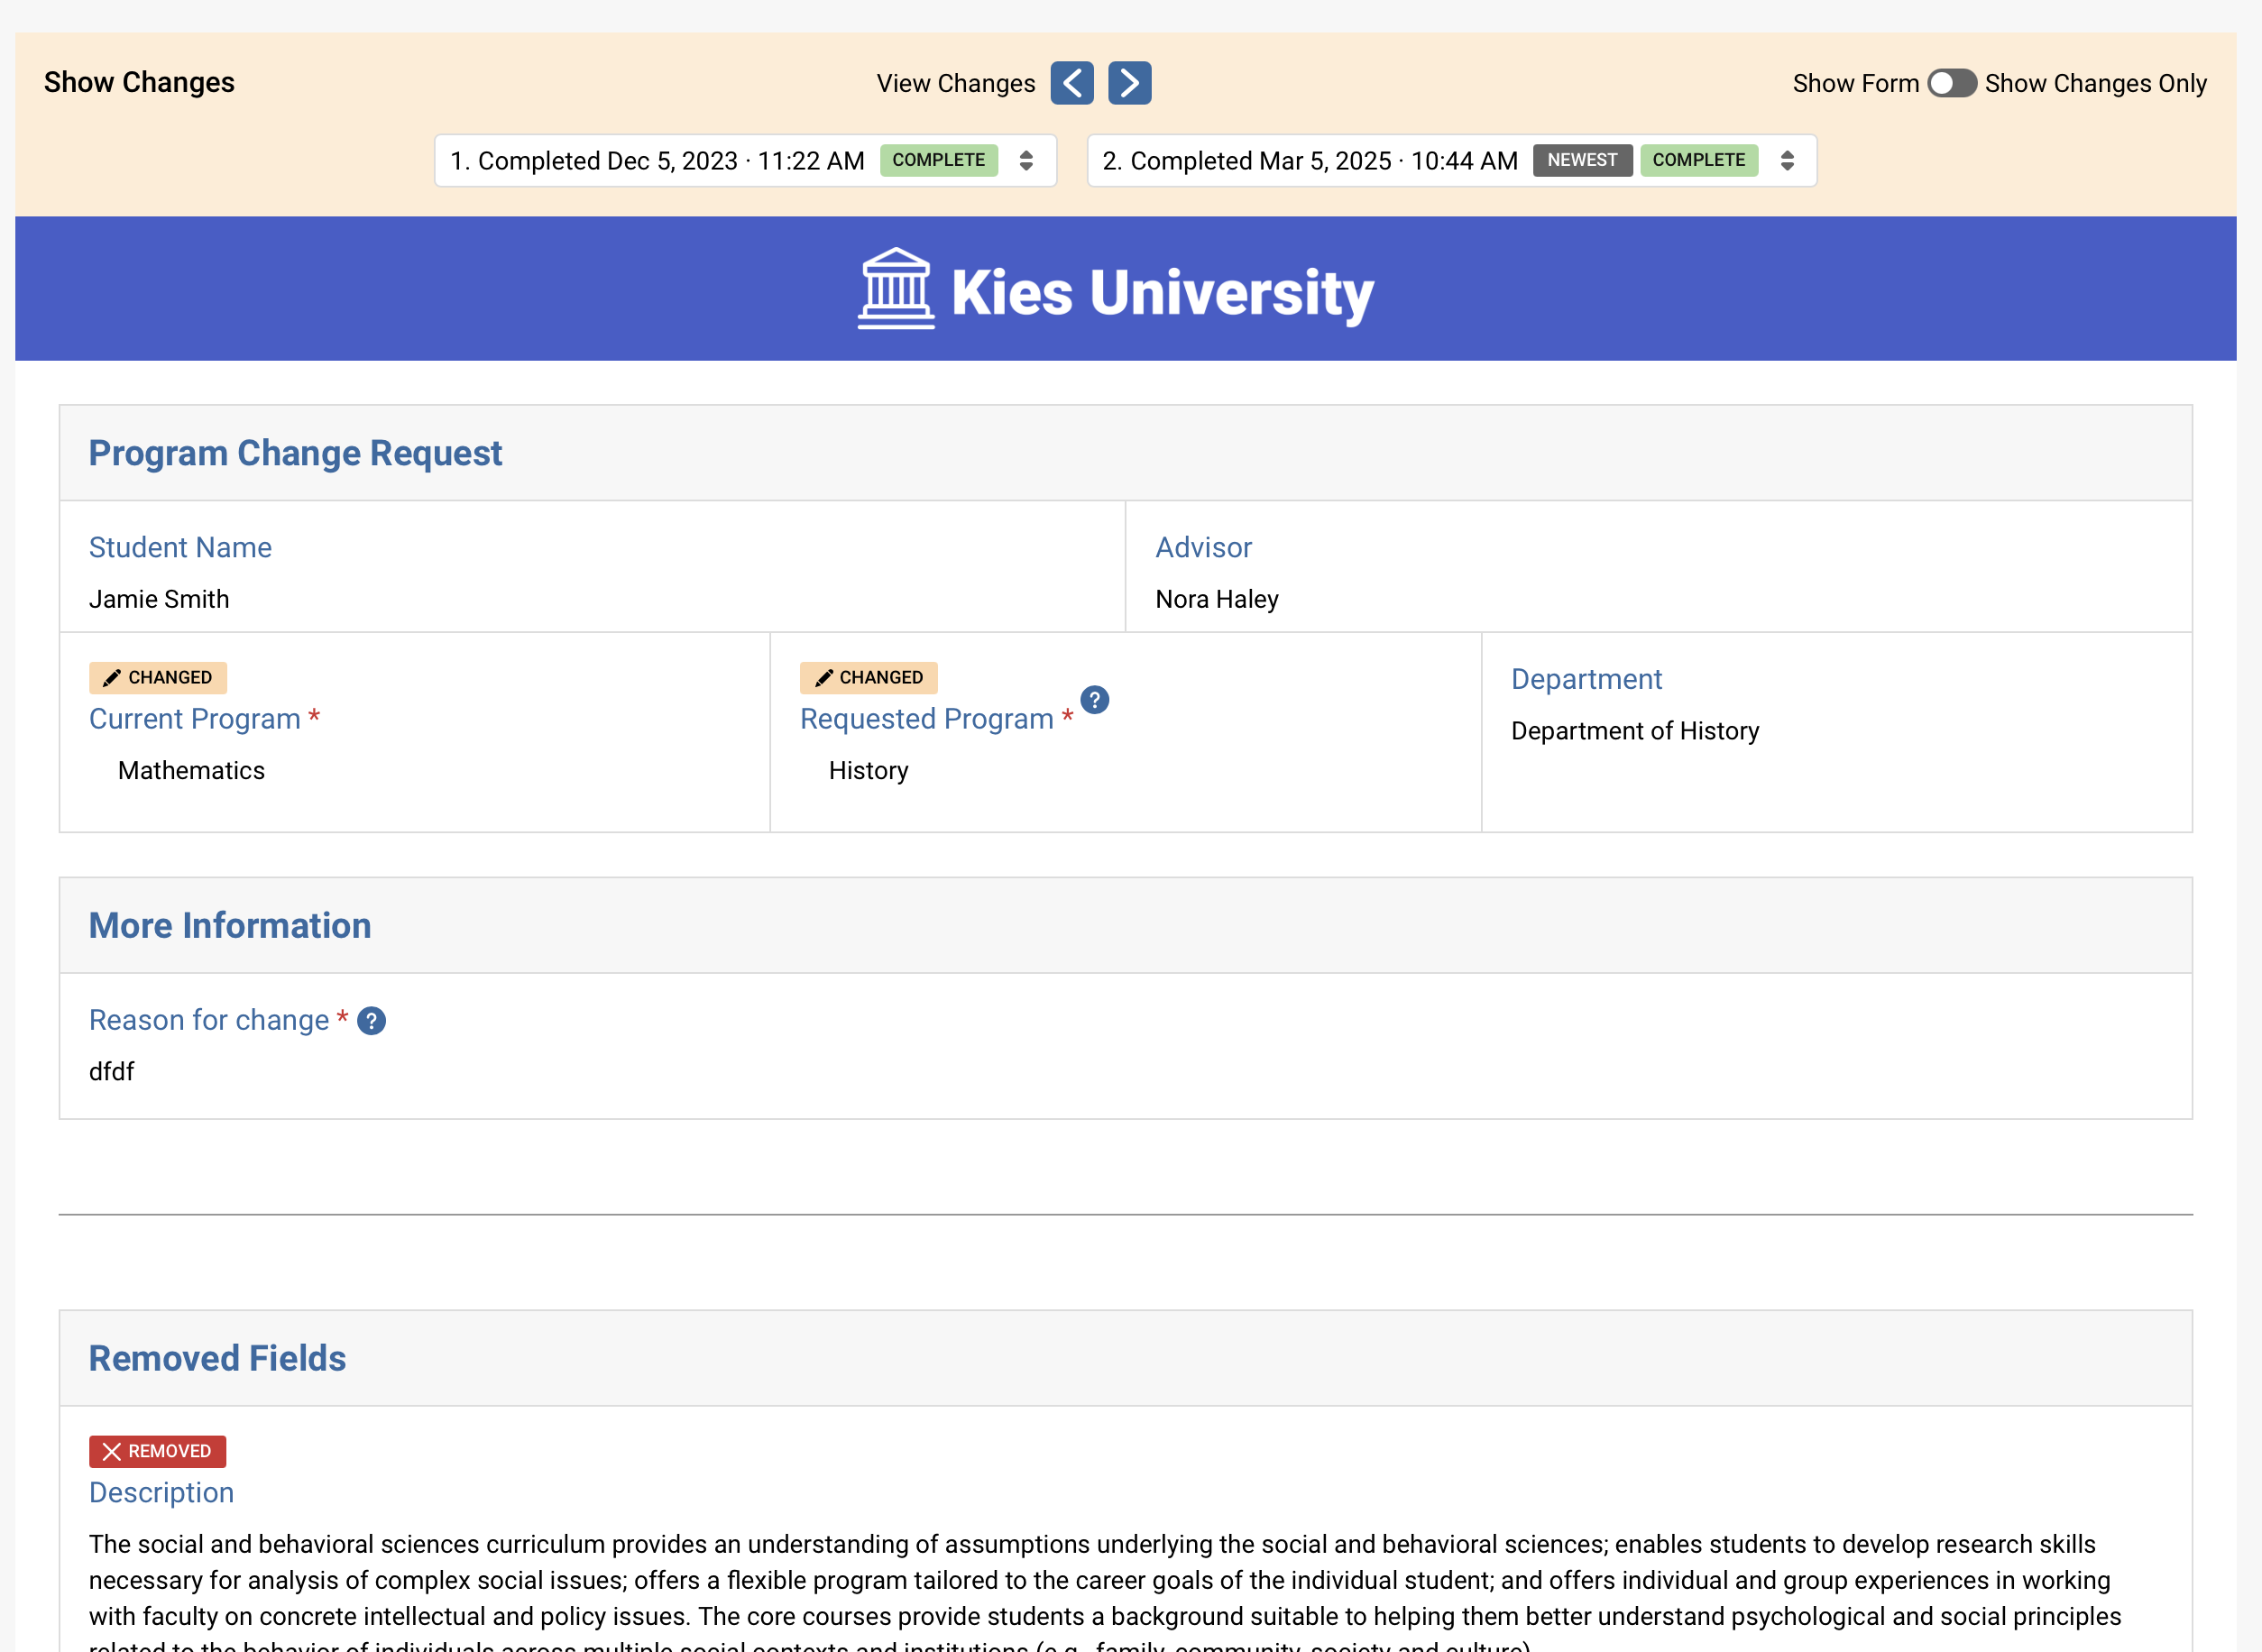Go to the previous change arrow
The width and height of the screenshot is (2262, 1652).
pos(1071,83)
